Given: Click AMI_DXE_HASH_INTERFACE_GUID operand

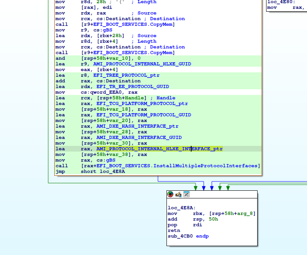Looking at the screenshot, I should click(139, 137).
